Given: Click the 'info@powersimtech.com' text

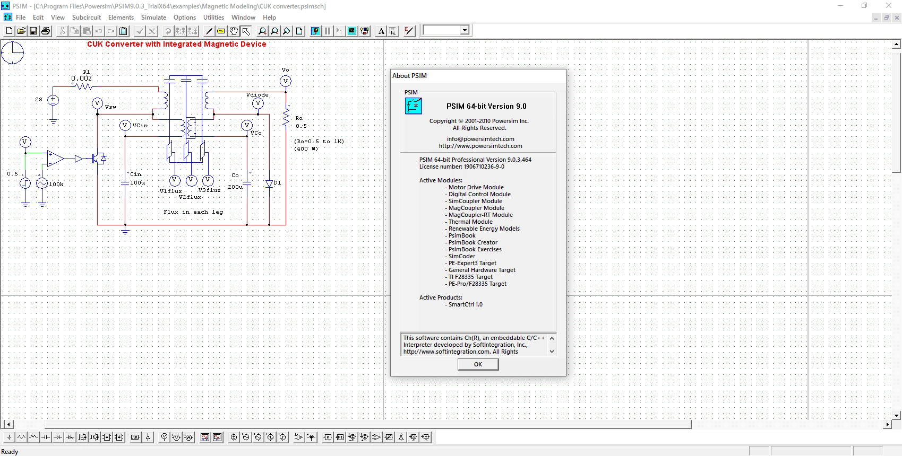Looking at the screenshot, I should [480, 139].
